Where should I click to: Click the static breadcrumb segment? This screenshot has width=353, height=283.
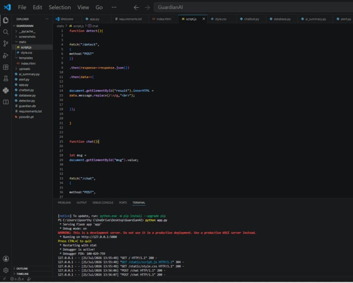[60, 26]
